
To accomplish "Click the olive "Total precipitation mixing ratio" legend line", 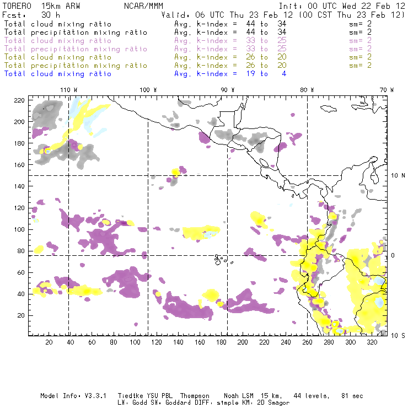I will pos(76,66).
